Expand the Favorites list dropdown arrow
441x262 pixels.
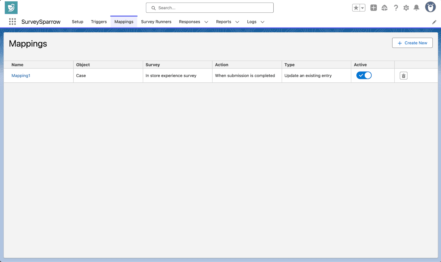tap(362, 8)
